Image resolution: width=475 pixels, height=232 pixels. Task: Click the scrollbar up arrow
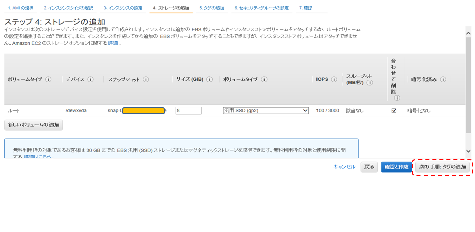coord(468,33)
